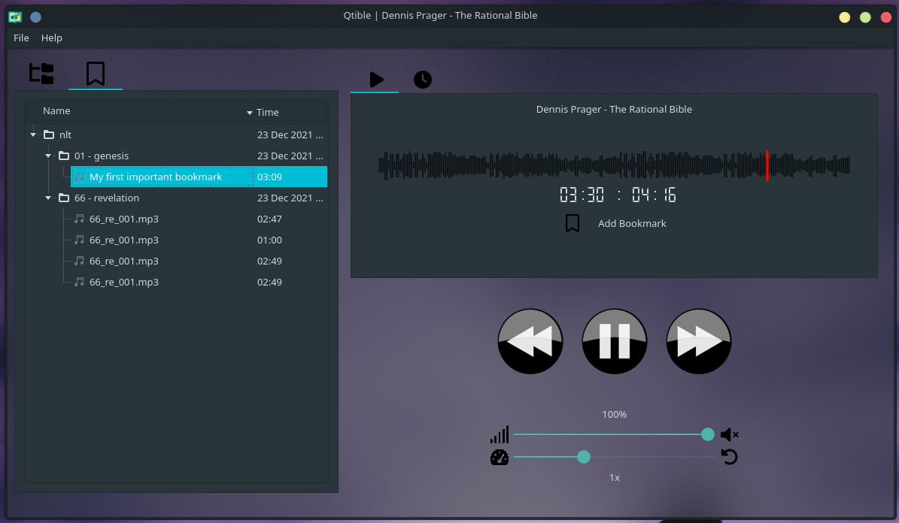Collapse the nlt folder
The image size is (899, 523).
pyautogui.click(x=33, y=135)
